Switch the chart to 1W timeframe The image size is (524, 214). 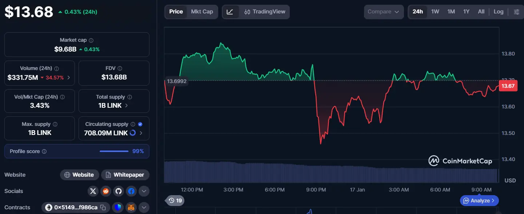(435, 12)
